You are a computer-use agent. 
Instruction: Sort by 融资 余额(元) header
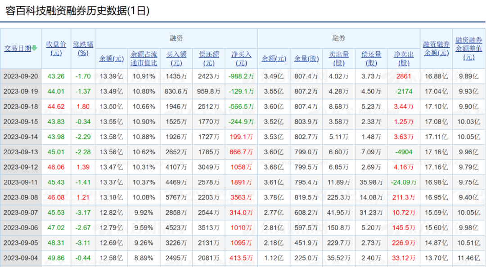click(x=112, y=58)
